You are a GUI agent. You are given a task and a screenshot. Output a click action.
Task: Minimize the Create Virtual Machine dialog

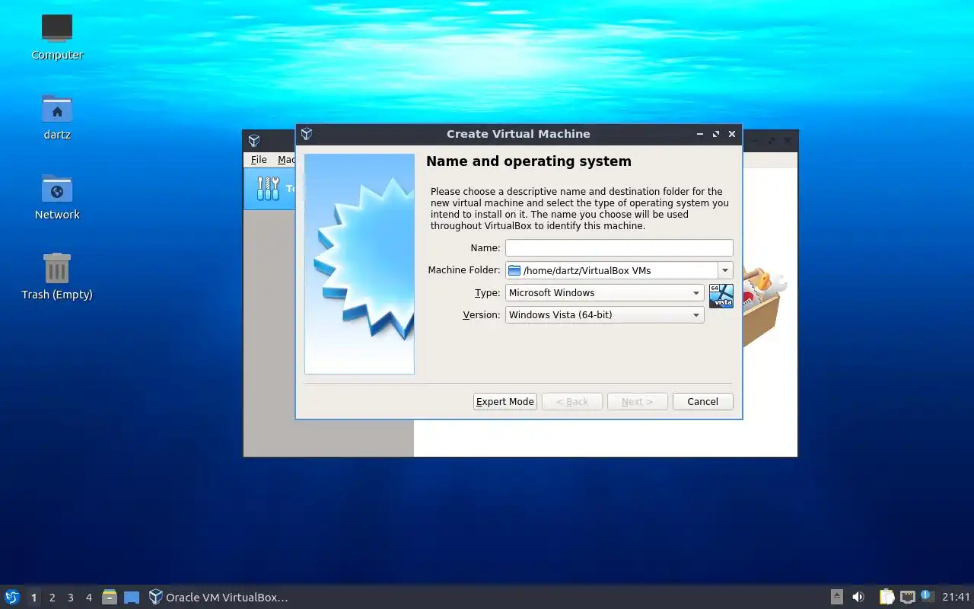[700, 134]
